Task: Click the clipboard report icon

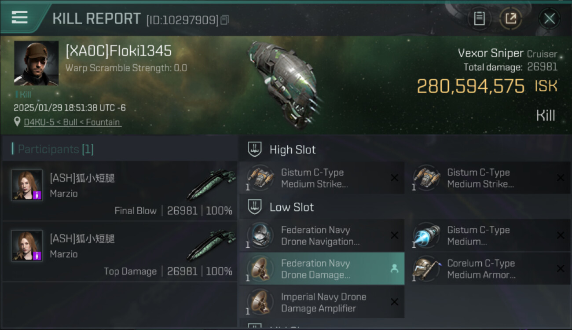Action: 479,18
